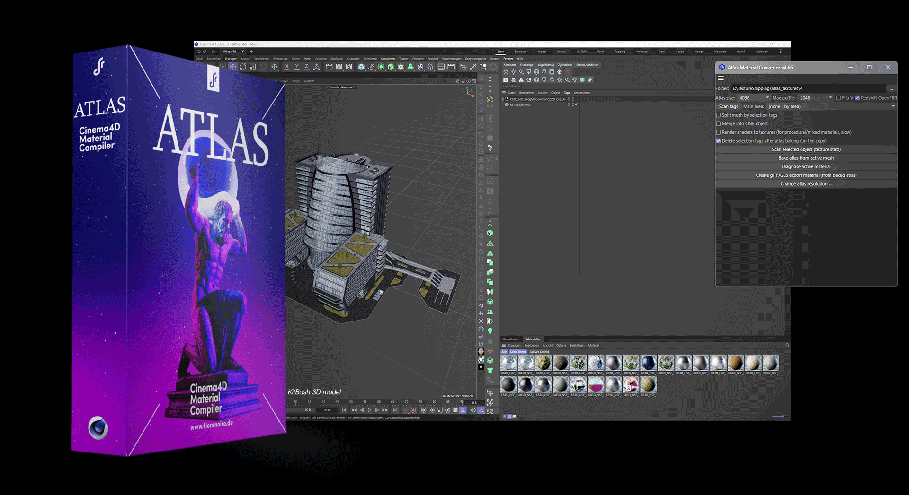Click the search magnifier in material manager
The image size is (909, 495).
tap(787, 345)
